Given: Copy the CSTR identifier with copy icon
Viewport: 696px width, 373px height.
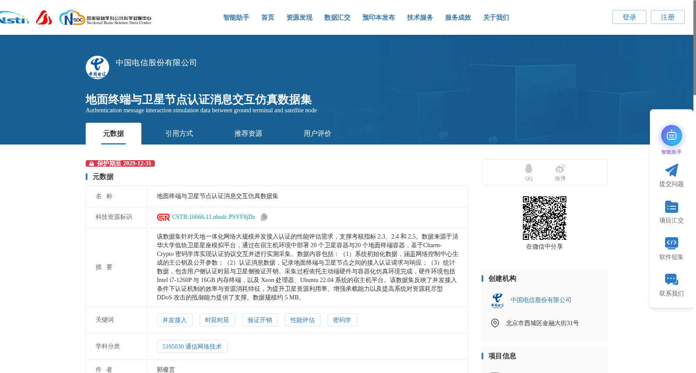Looking at the screenshot, I should [264, 217].
